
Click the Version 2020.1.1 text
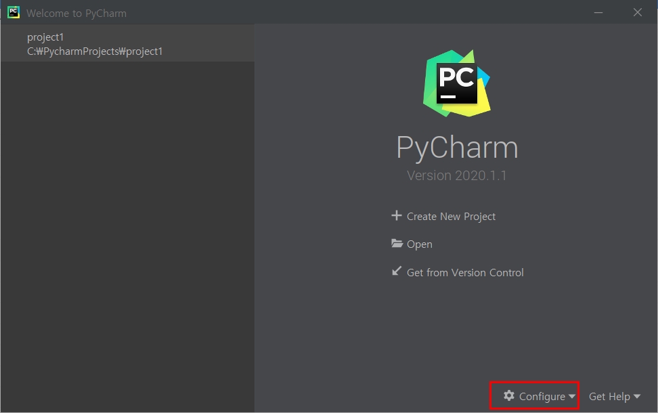(x=456, y=175)
